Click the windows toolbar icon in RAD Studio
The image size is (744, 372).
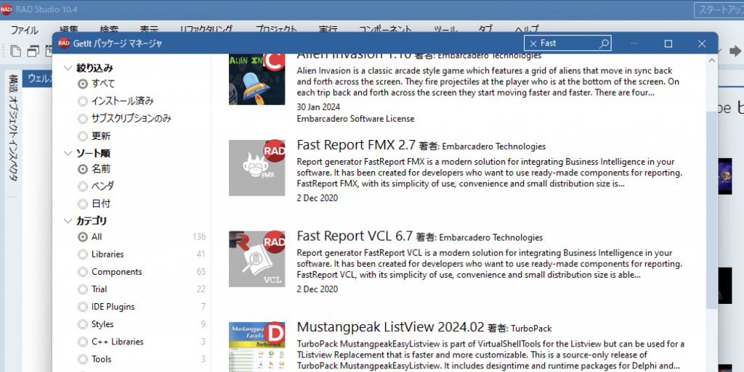(x=33, y=51)
